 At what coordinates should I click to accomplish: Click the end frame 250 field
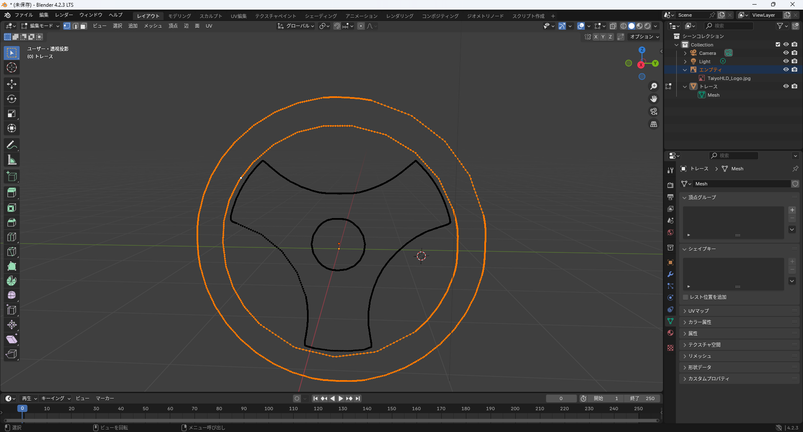(x=642, y=399)
